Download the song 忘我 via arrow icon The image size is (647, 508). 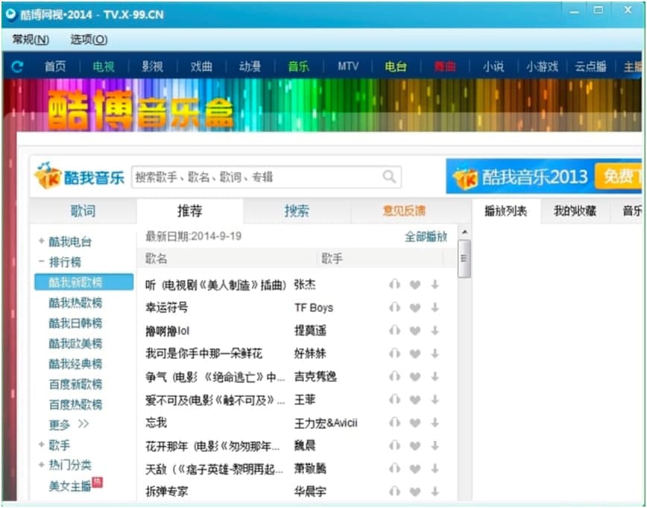(435, 423)
